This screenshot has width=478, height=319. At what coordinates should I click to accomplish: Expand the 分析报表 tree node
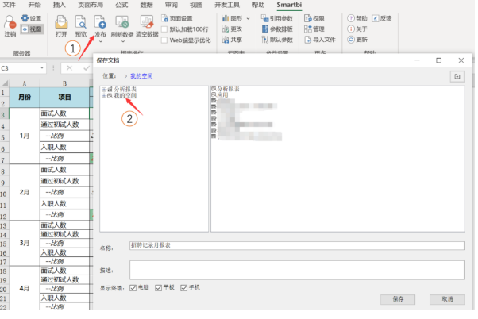104,89
